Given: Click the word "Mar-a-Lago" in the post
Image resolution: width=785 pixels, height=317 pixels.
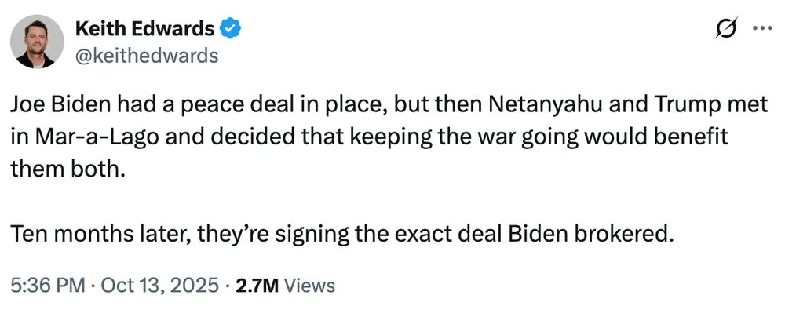Looking at the screenshot, I should point(81,137).
